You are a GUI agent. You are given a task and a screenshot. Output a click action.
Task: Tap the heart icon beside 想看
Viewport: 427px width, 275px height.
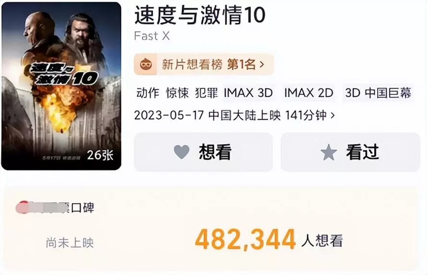[182, 152]
